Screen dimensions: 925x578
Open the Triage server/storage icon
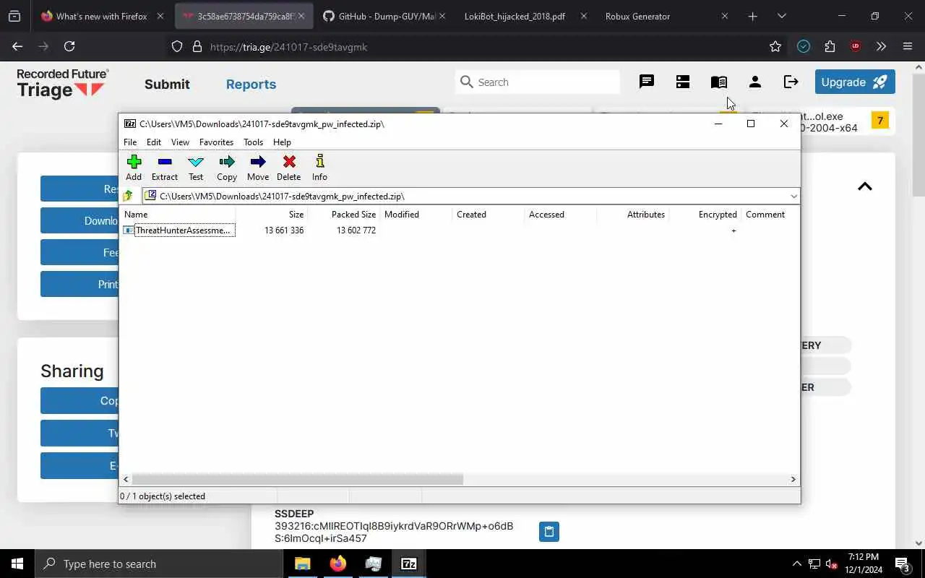[x=683, y=82]
